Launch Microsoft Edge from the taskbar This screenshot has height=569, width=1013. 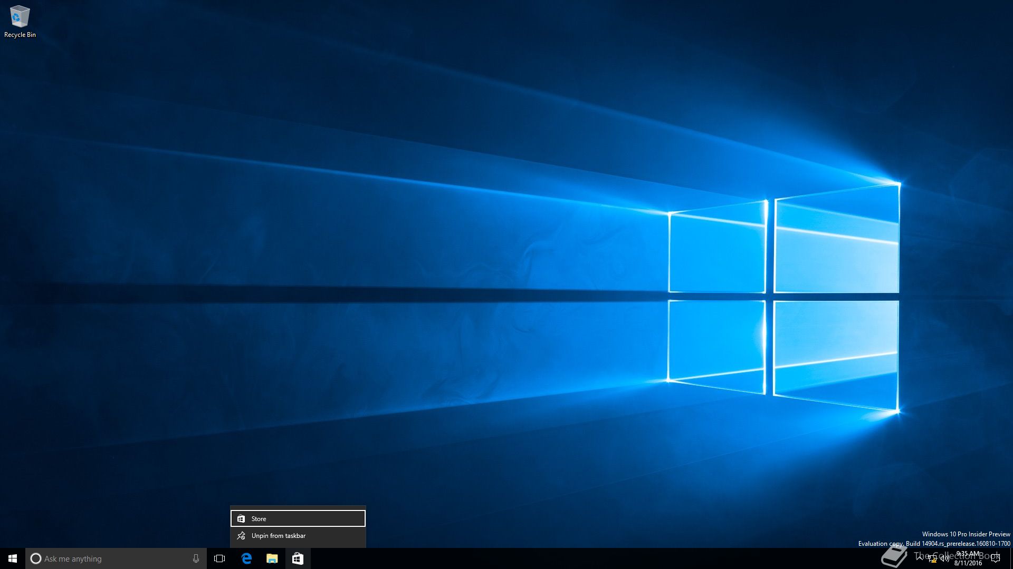click(246, 558)
